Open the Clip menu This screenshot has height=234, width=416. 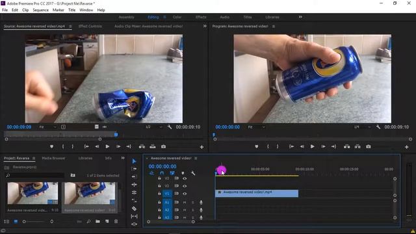pyautogui.click(x=25, y=10)
